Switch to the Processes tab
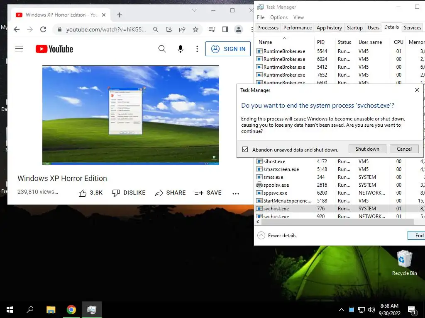 [x=268, y=28]
